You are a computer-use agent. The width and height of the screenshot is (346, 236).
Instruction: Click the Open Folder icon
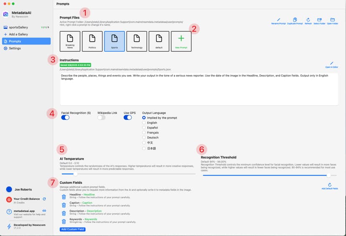[333, 20]
